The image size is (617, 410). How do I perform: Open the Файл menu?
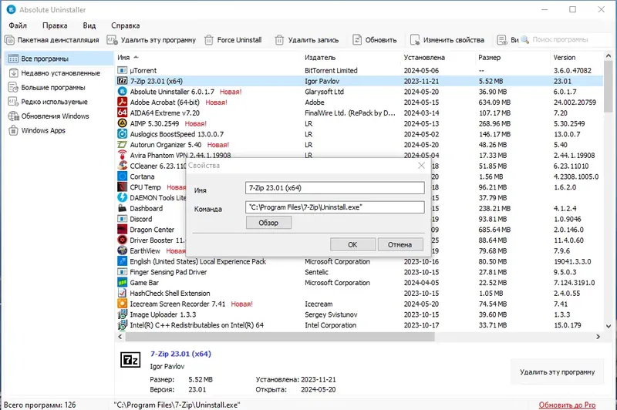click(18, 25)
